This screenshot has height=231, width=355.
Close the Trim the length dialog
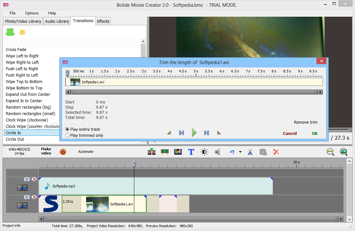[321, 61]
